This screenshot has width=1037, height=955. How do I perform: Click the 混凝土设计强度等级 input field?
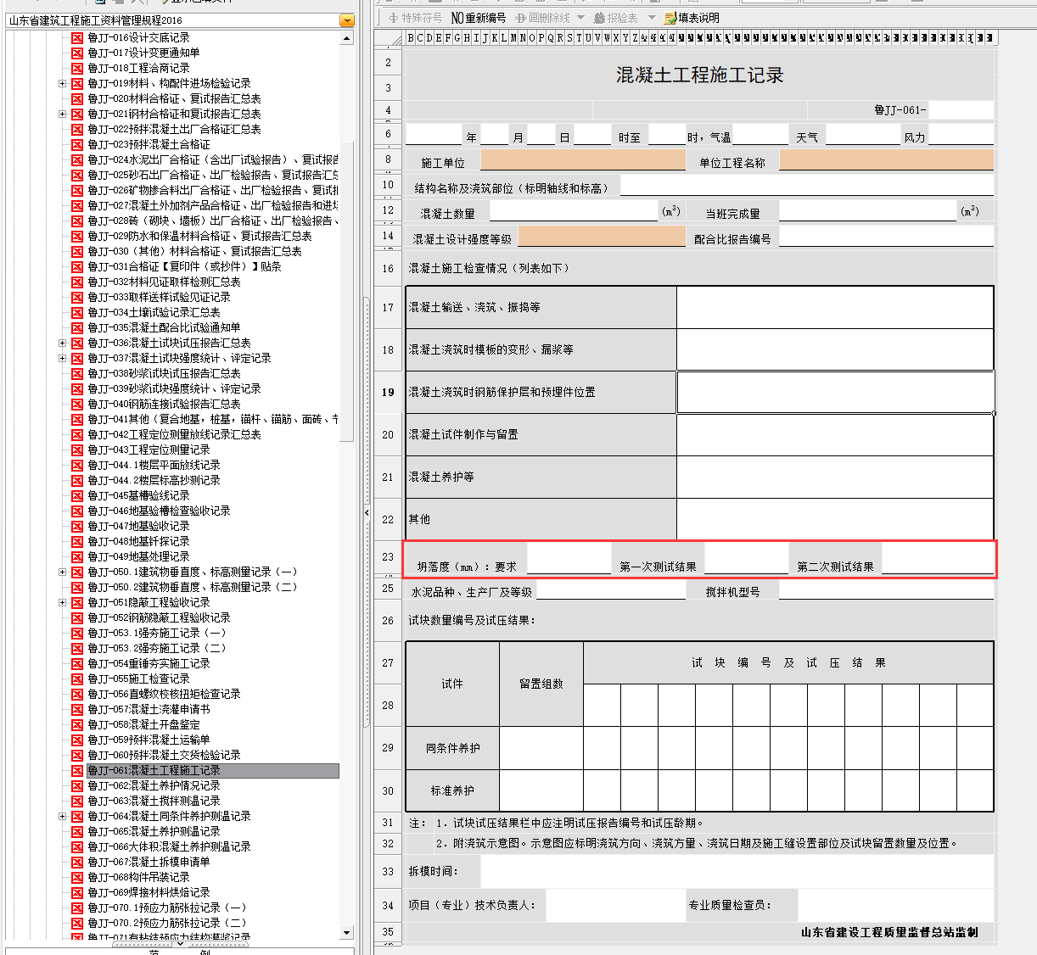click(602, 237)
